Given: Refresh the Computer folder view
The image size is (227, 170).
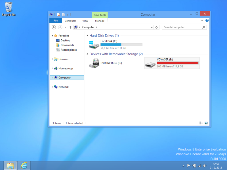Looking at the screenshot, I should [156, 27].
